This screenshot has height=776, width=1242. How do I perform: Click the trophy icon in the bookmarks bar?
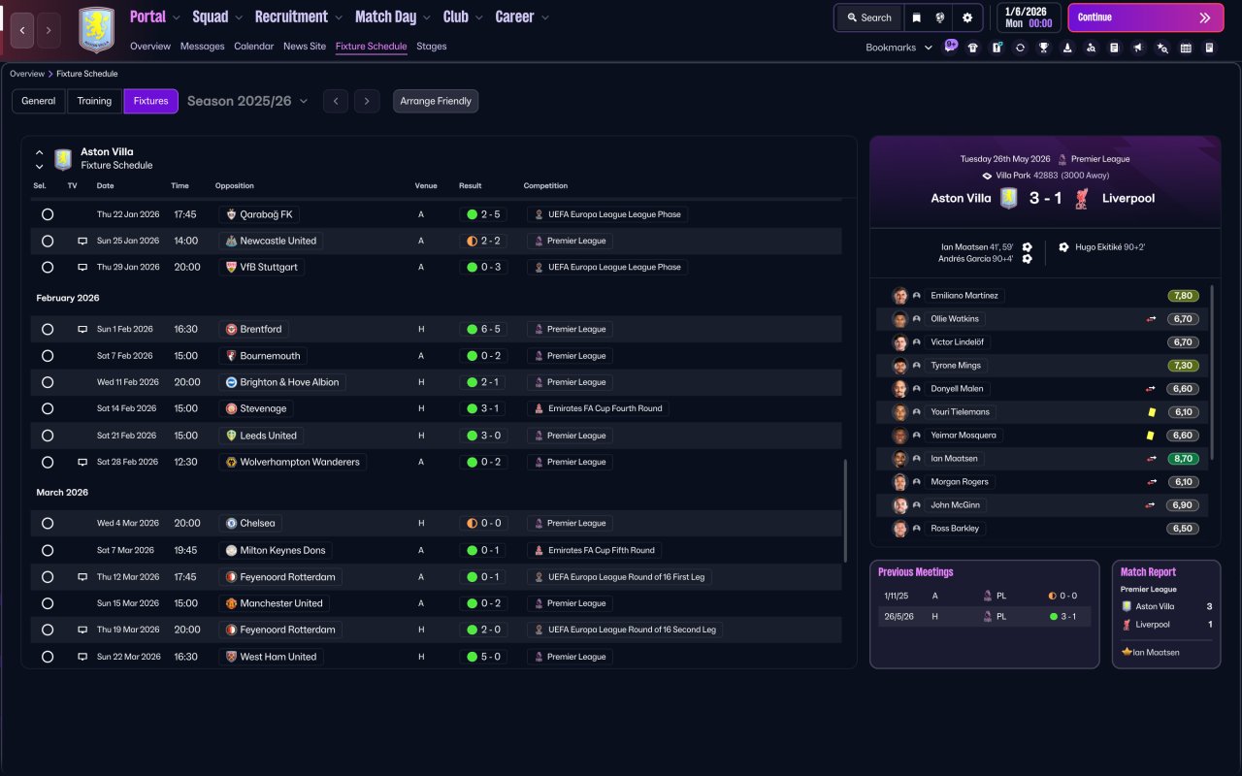pyautogui.click(x=1044, y=48)
